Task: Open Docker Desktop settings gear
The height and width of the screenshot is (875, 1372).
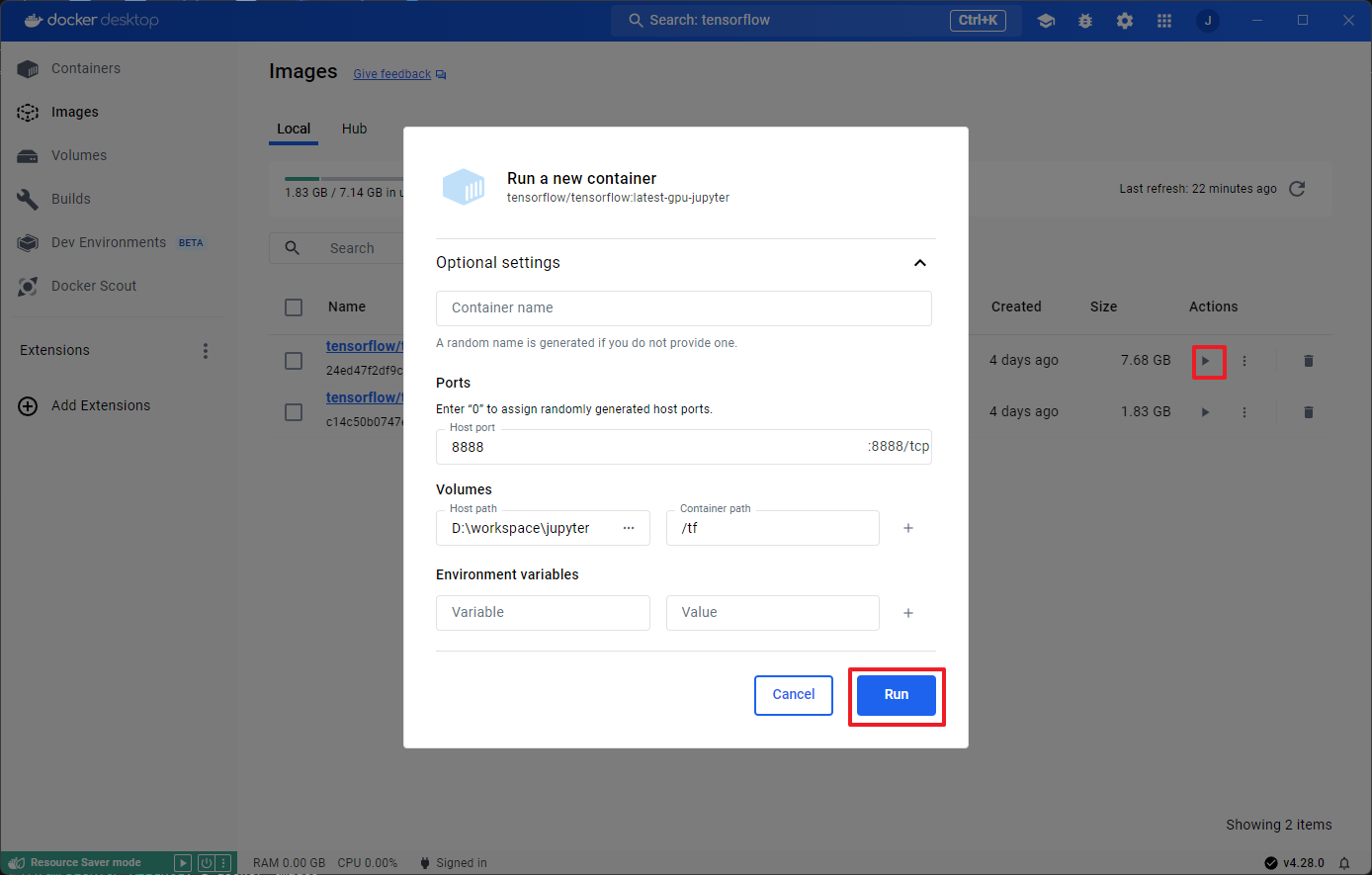Action: 1125,21
